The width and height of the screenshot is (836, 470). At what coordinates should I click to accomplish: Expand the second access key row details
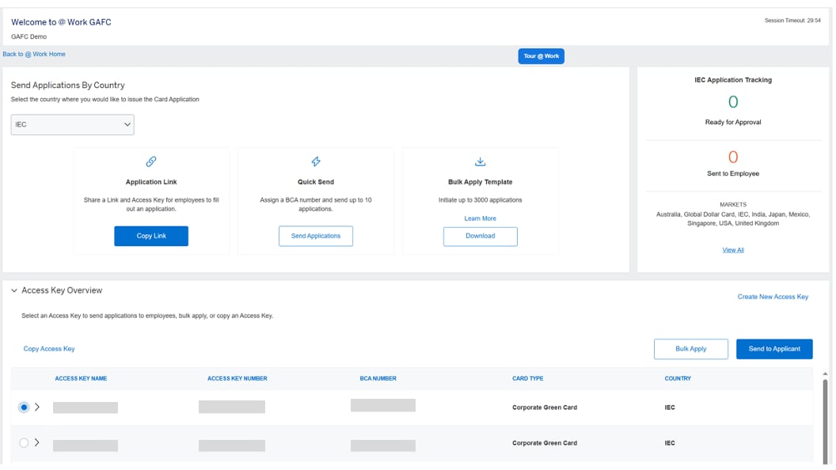point(36,442)
